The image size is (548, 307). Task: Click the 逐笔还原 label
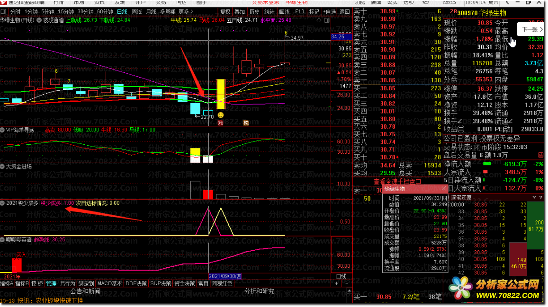pyautogui.click(x=461, y=198)
